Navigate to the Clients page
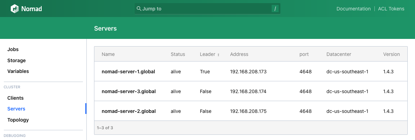This screenshot has width=415, height=140. 15,98
